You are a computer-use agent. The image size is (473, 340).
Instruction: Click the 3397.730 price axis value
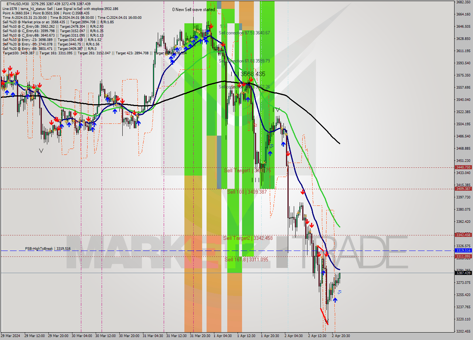[463, 197]
